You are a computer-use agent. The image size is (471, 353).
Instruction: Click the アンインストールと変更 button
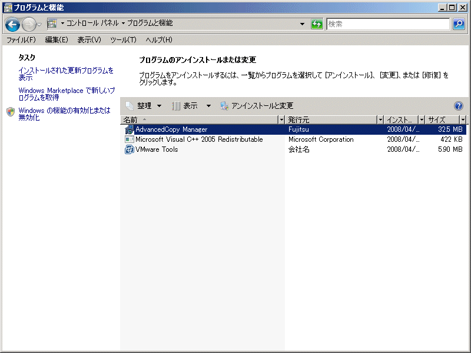tap(257, 106)
